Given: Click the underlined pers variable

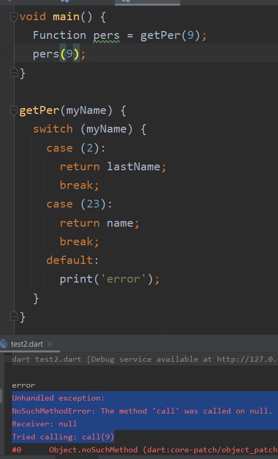Looking at the screenshot, I should click(106, 36).
